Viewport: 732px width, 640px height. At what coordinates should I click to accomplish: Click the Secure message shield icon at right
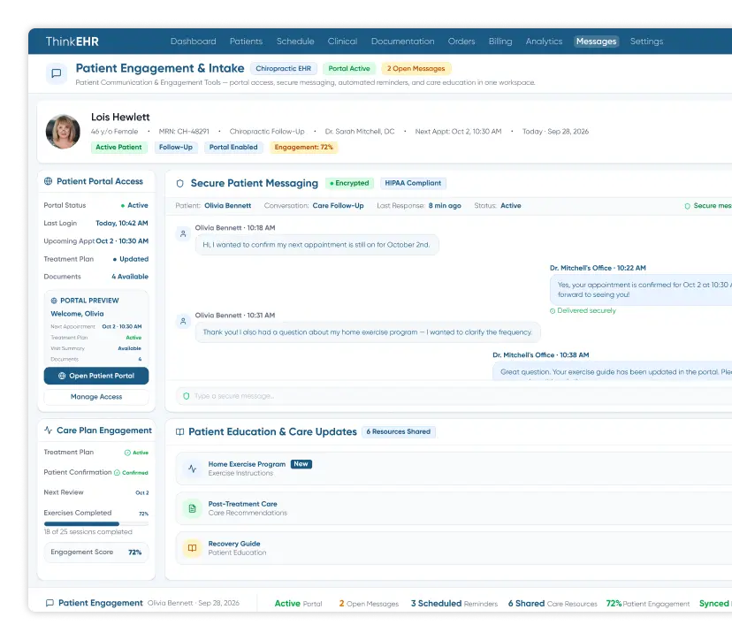(x=687, y=206)
